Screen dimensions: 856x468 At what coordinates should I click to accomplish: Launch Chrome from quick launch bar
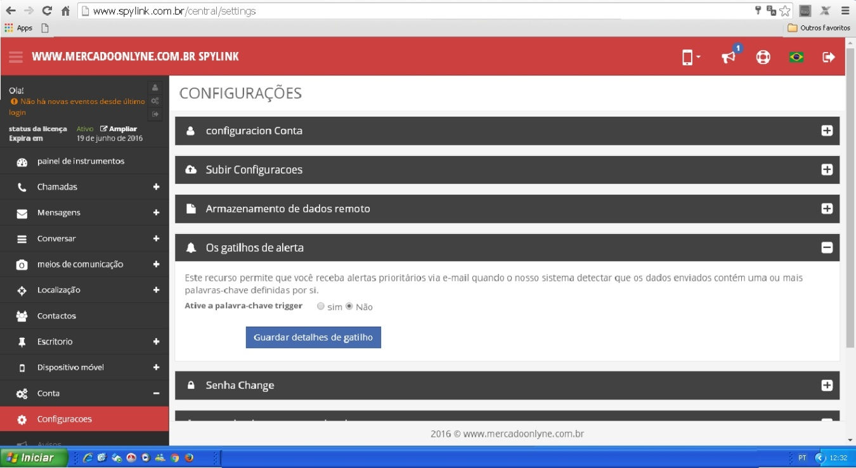pos(175,458)
